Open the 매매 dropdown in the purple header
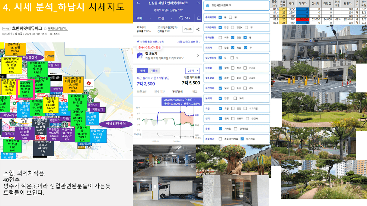 143,18
